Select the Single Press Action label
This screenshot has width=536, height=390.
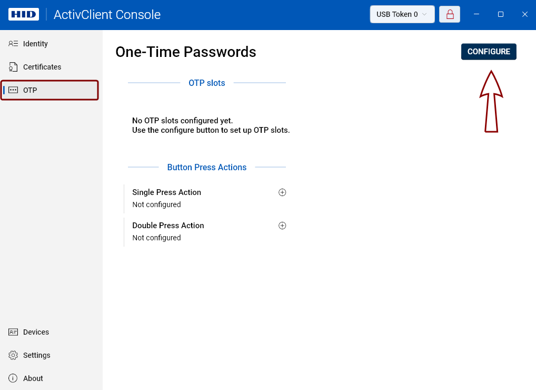point(166,192)
